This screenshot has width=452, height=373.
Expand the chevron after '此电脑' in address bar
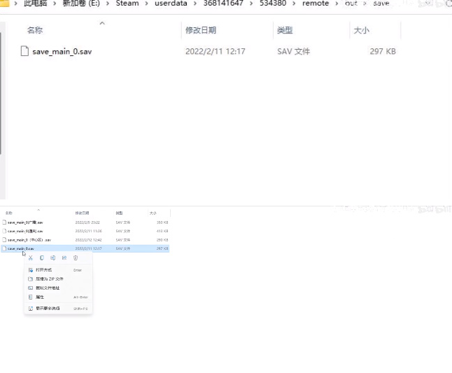tap(55, 3)
